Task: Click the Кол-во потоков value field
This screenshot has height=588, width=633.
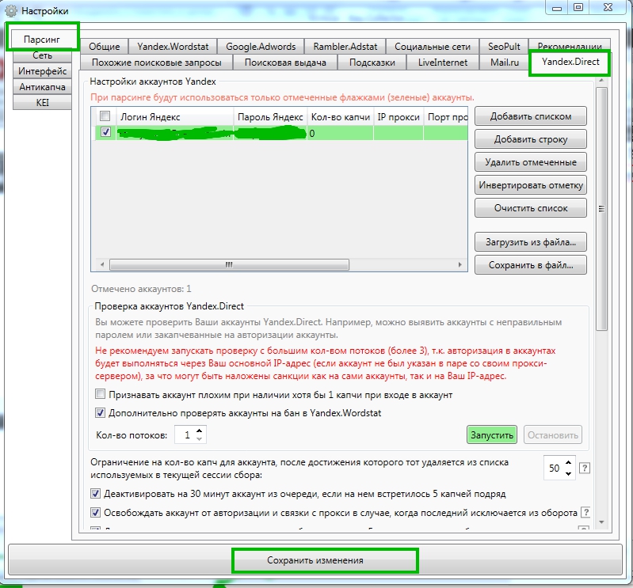Action: pos(185,434)
